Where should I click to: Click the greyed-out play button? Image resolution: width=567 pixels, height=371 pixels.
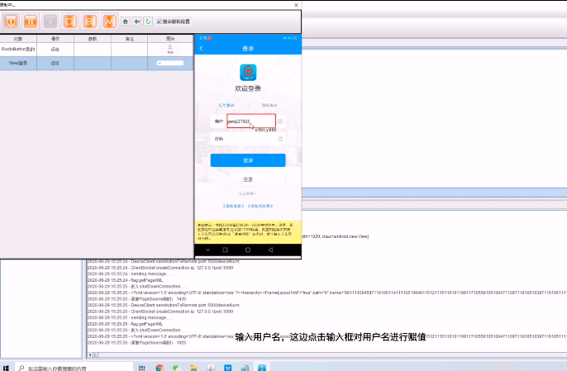click(x=51, y=21)
